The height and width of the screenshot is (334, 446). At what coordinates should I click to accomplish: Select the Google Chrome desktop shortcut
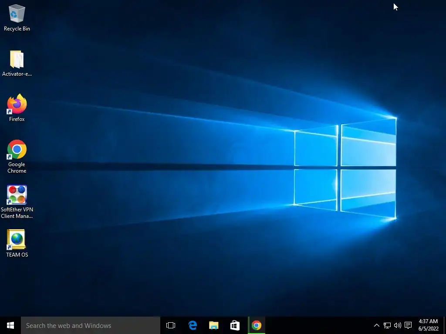point(17,157)
